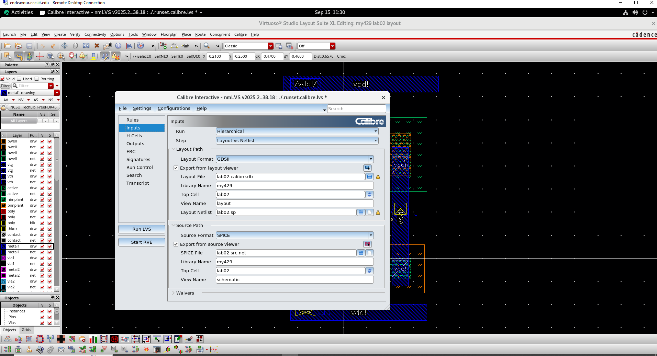Click the red crosshair icon in second toolbar

point(40,56)
